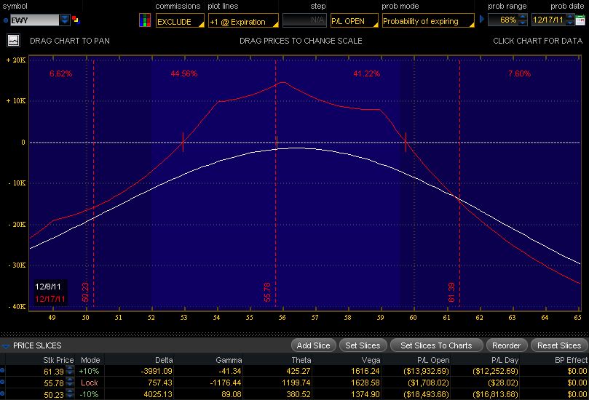Click the 7.60% probability label on the chart
The width and height of the screenshot is (589, 400).
point(519,73)
